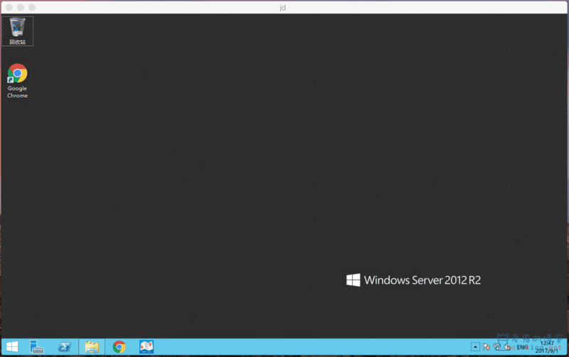Switch input language via ENG indicator
This screenshot has width=569, height=357.
[x=522, y=347]
